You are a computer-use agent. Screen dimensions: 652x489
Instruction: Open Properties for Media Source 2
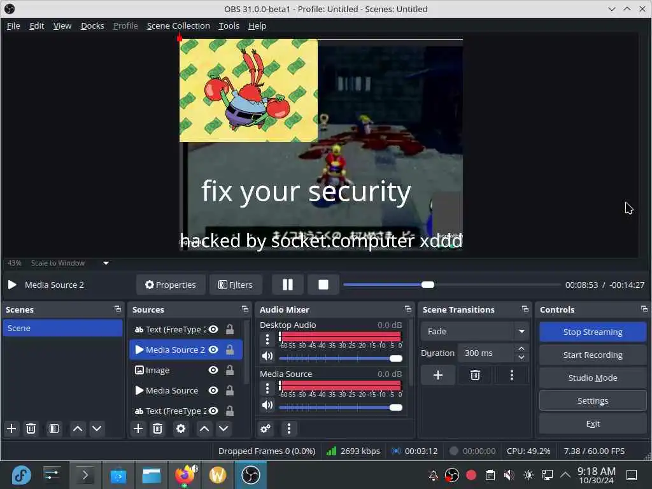tap(171, 285)
